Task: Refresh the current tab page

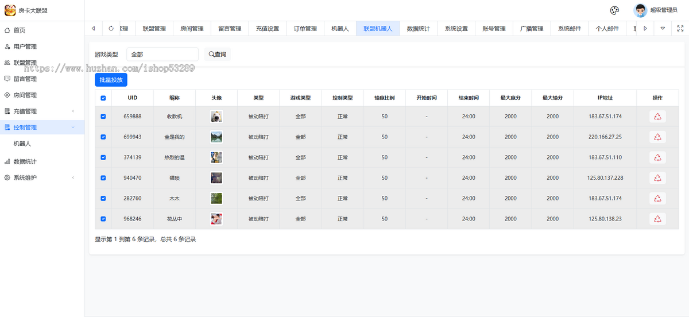Action: (x=111, y=28)
